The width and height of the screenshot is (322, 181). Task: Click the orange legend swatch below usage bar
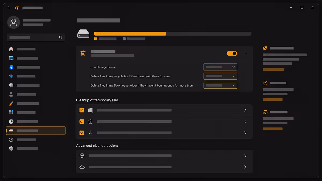[96, 39]
